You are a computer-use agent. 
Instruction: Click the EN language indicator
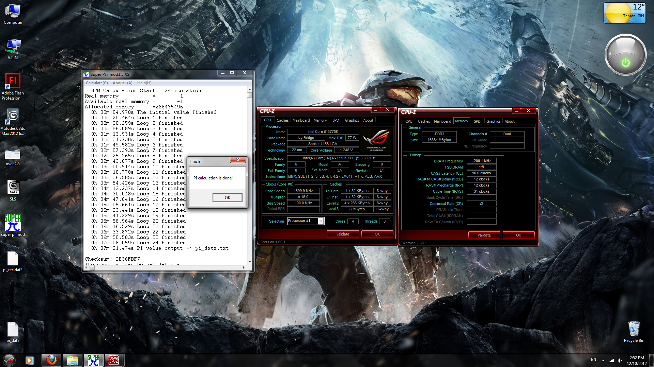coord(593,360)
